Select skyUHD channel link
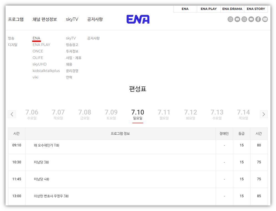Viewport: 276px width, 211px height. 40,64
